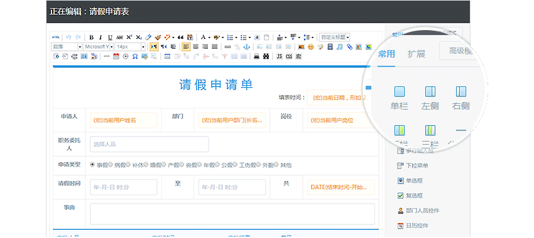Print the form with the printer icon
534x238 pixels.
256,56
